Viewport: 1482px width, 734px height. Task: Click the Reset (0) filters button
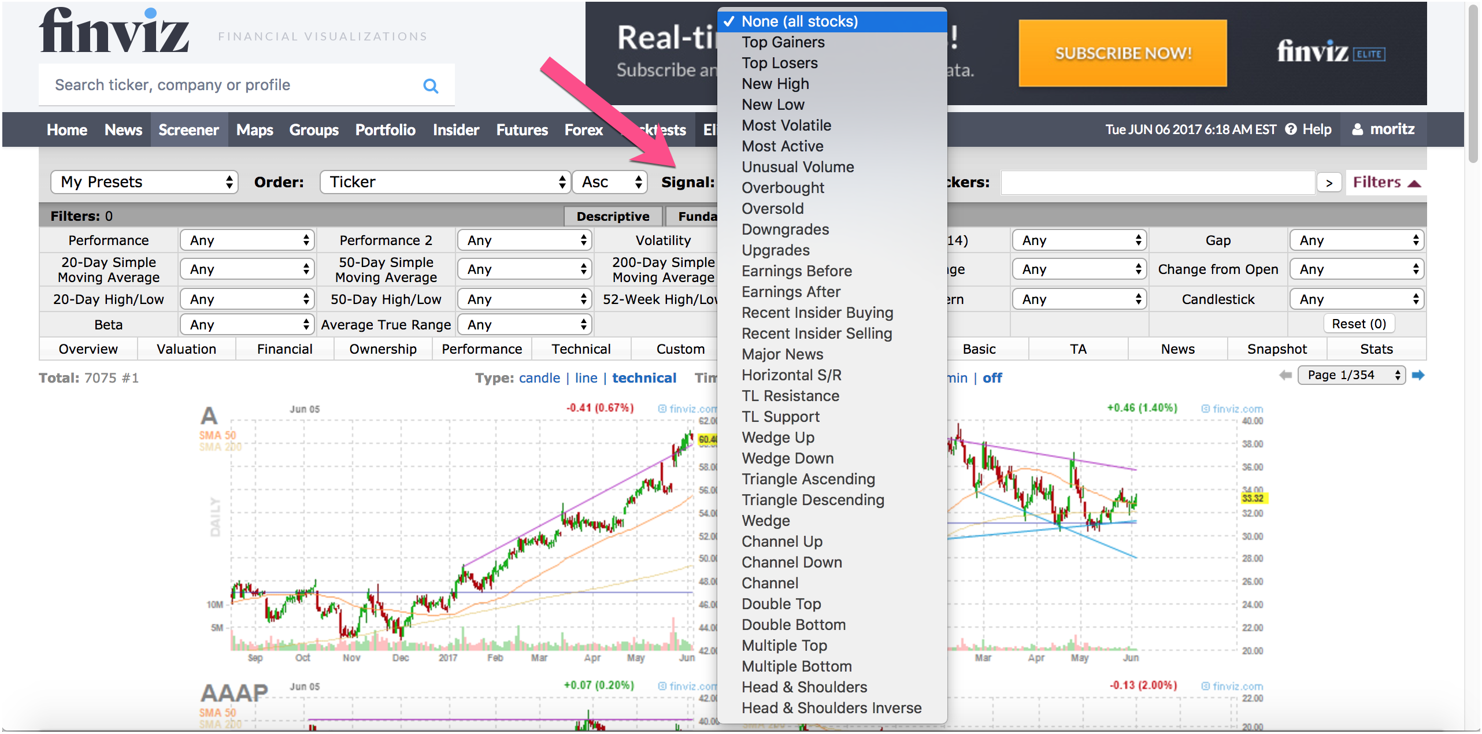pos(1358,324)
